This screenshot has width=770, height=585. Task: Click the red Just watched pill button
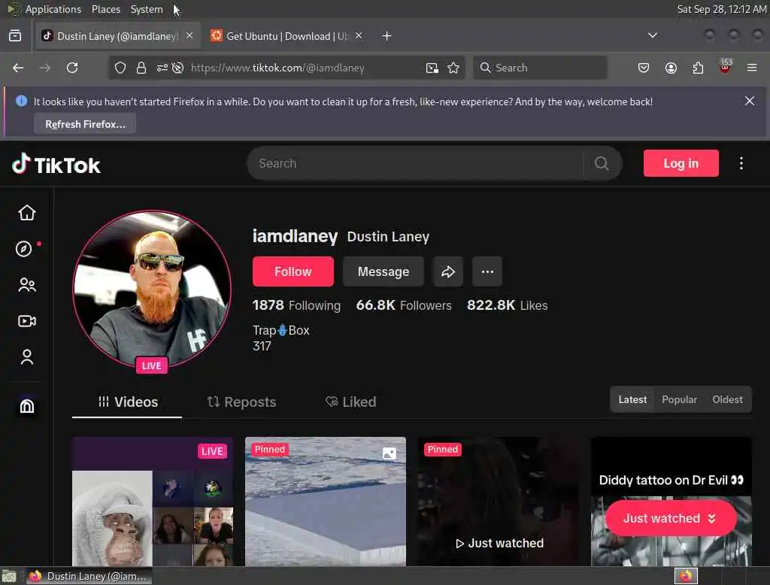[x=671, y=518]
